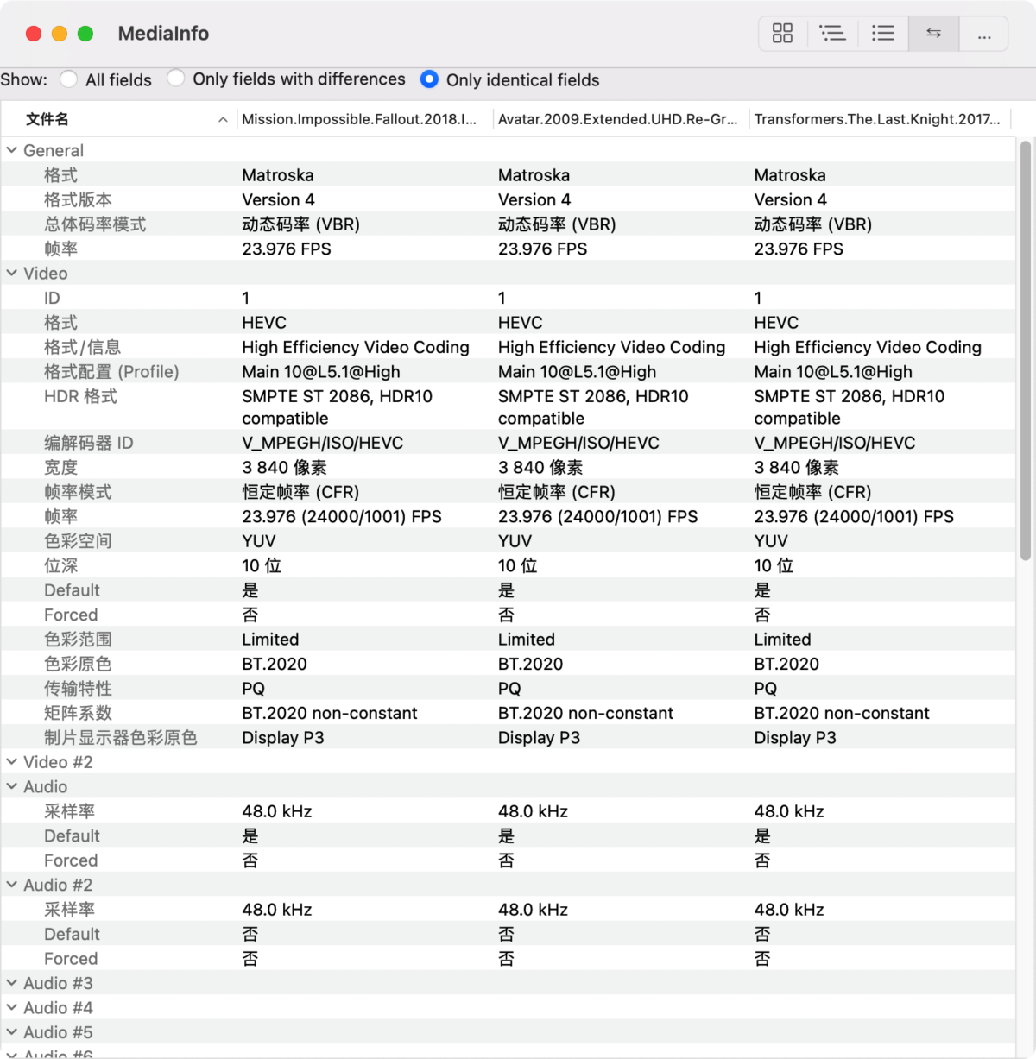The width and height of the screenshot is (1036, 1059).
Task: Select the All fields radio button
Action: [x=67, y=79]
